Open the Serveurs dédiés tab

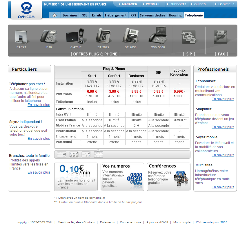point(152,15)
